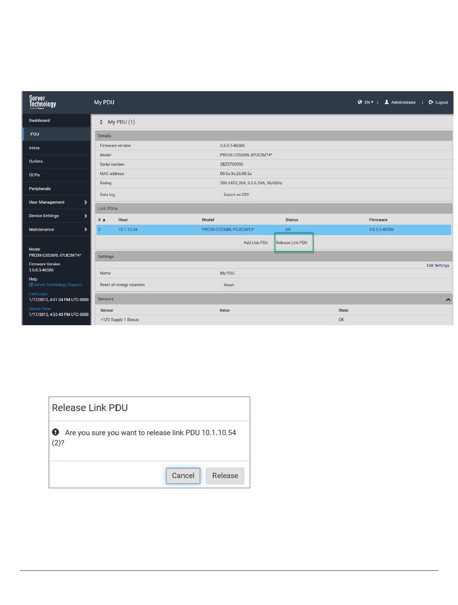
Task: Click the warning icon in Release dialog
Action: (x=55, y=432)
